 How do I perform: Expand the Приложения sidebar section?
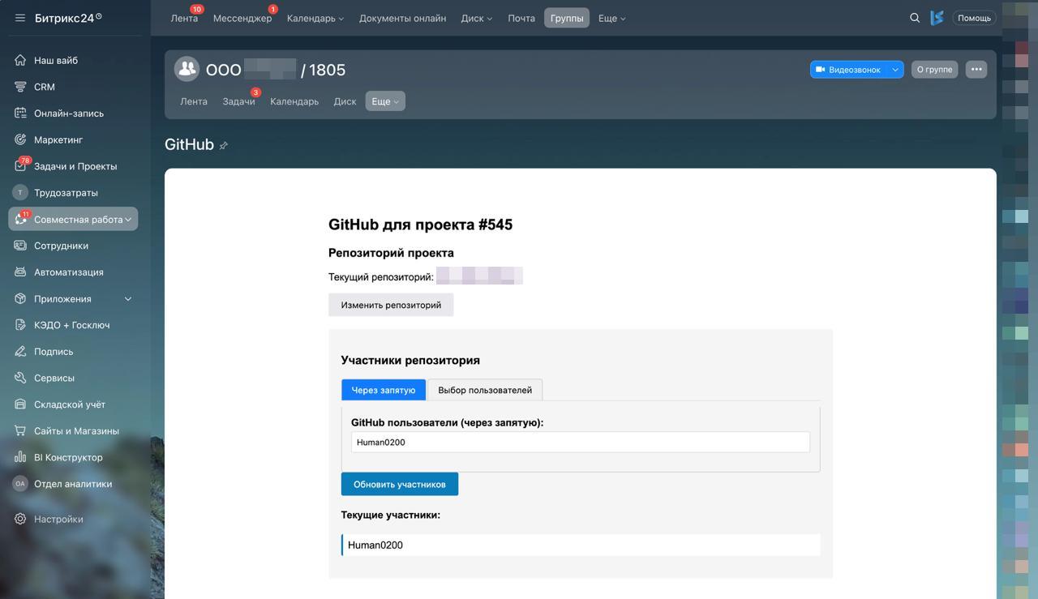click(127, 299)
